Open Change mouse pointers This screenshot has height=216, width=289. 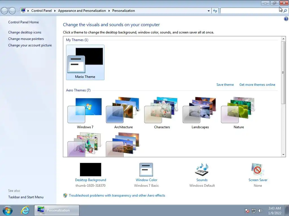(x=26, y=39)
